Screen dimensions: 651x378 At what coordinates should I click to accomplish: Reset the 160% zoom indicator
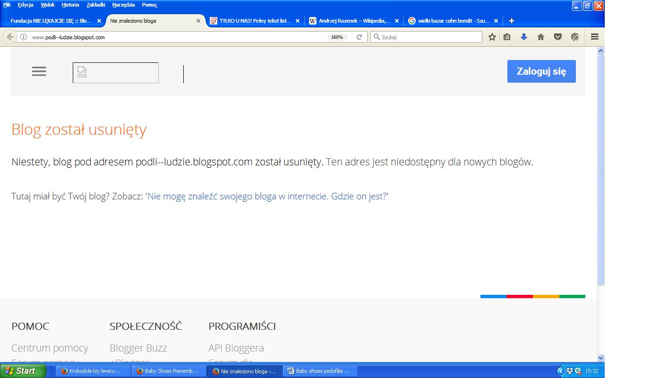pos(337,37)
